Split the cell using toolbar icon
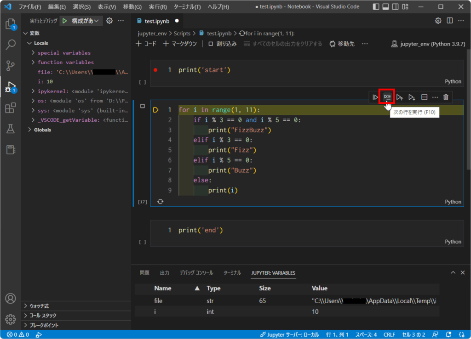The height and width of the screenshot is (339, 471). point(424,97)
